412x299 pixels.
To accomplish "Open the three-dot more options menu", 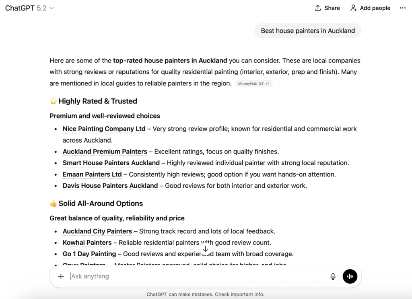I will (403, 8).
